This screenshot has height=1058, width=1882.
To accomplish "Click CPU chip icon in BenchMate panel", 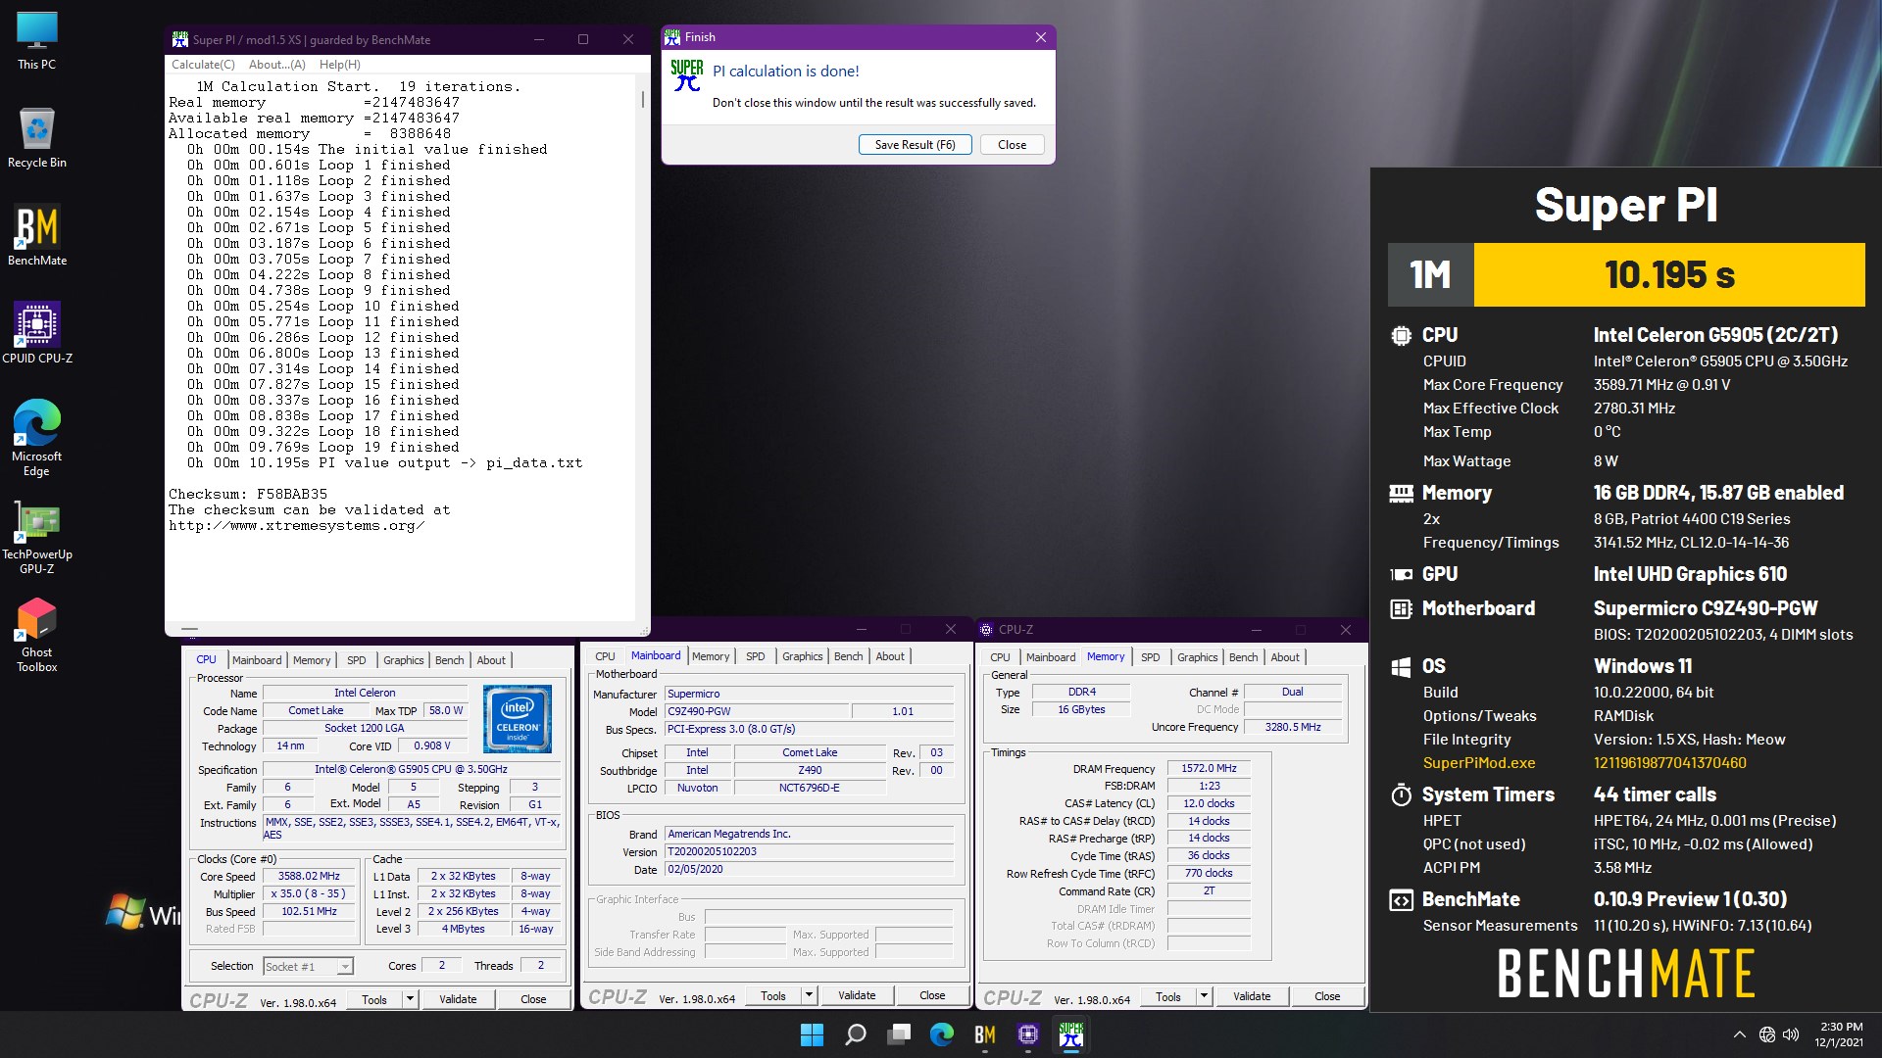I will coord(1401,335).
